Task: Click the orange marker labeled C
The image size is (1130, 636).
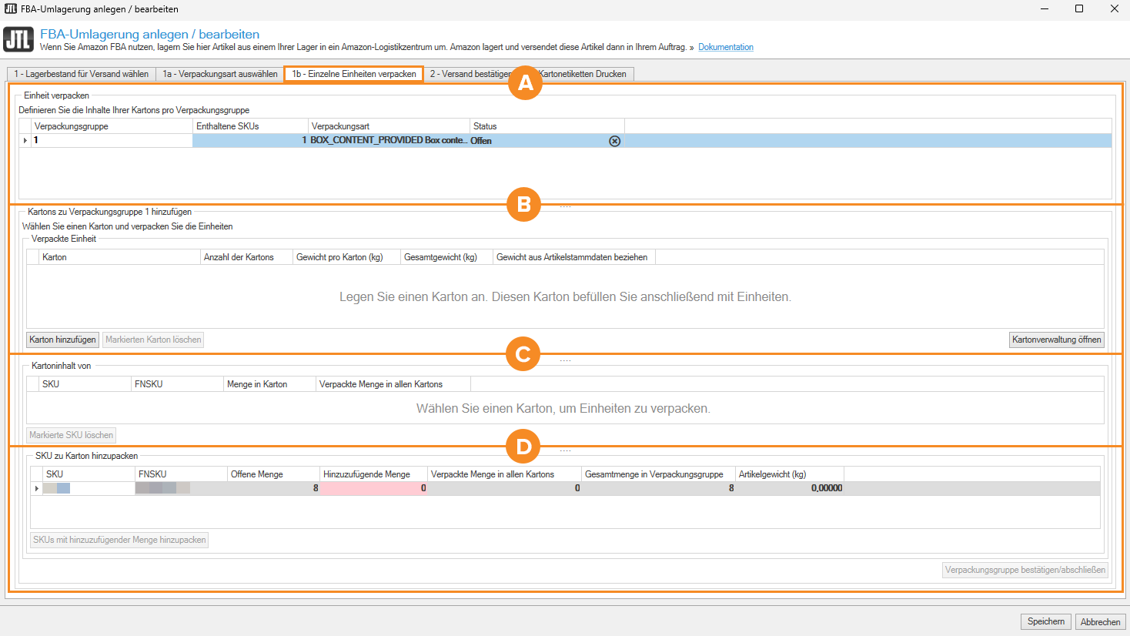Action: click(x=523, y=354)
